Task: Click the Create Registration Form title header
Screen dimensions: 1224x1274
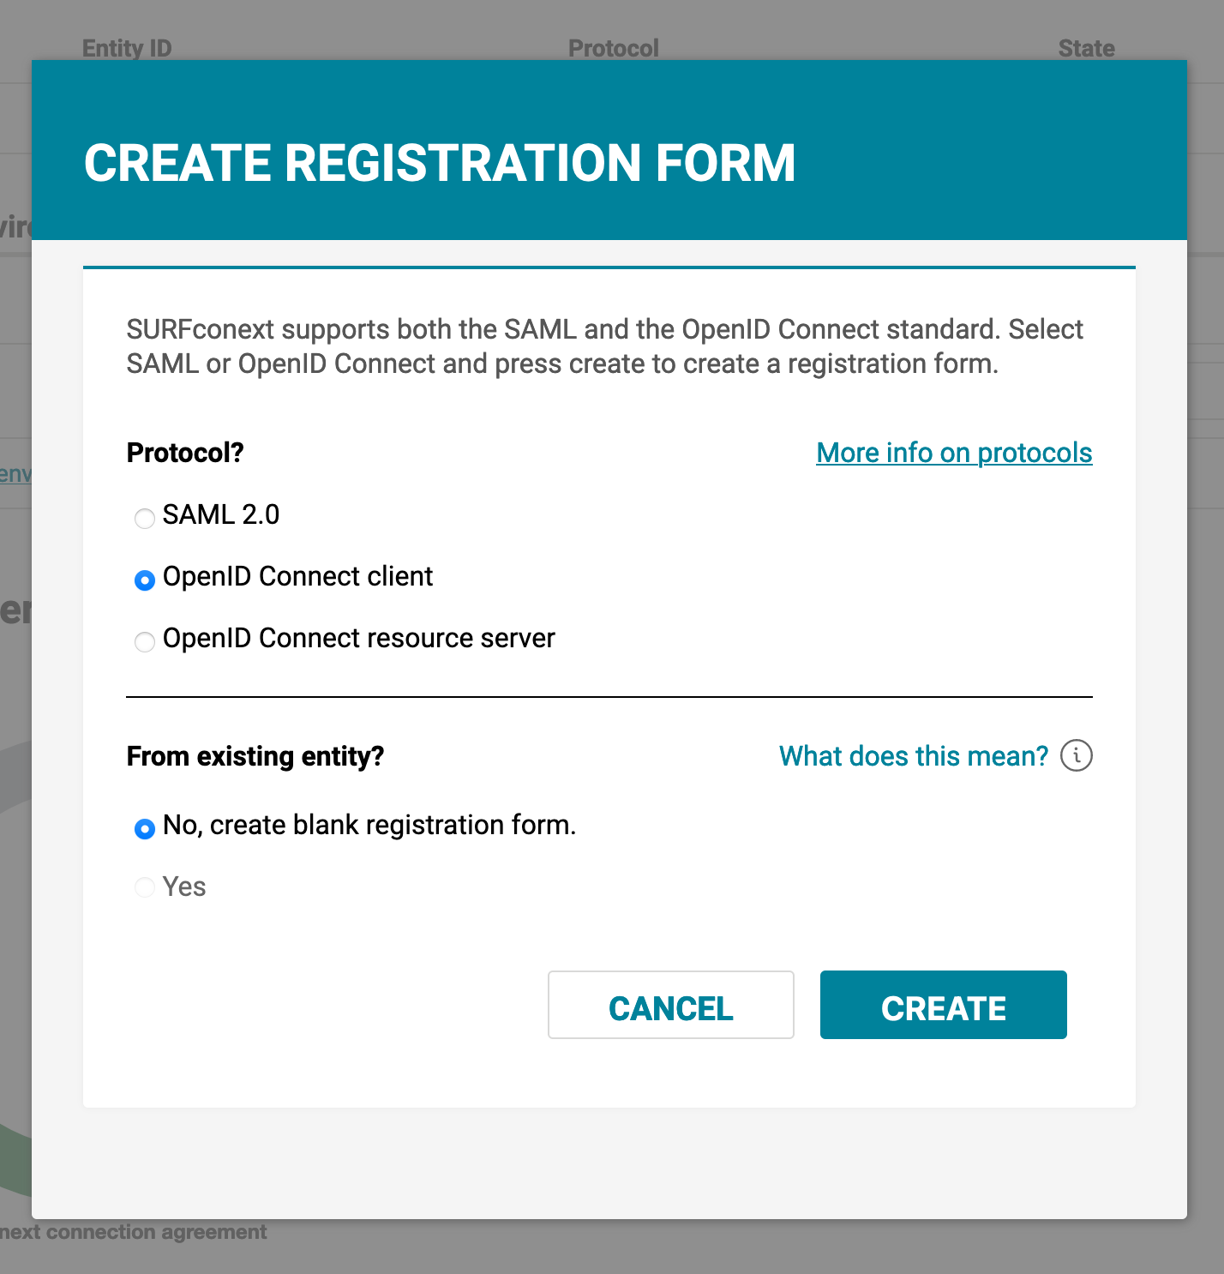Action: point(440,163)
